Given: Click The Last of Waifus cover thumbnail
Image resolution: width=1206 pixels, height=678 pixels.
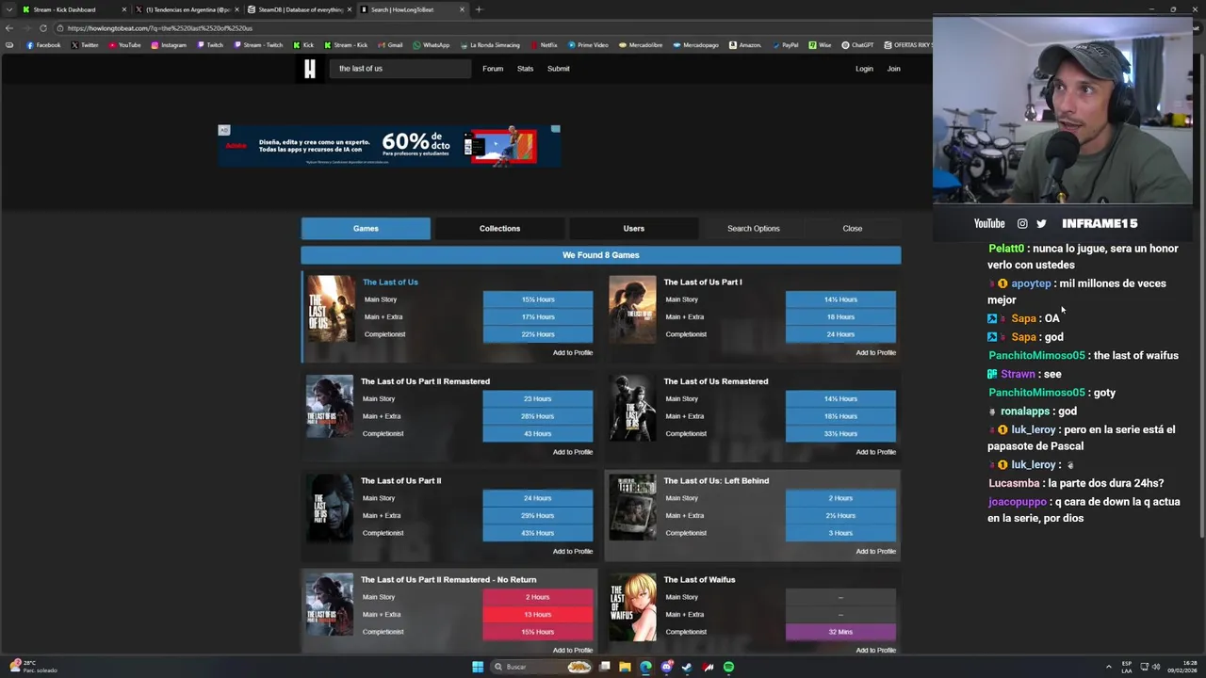Looking at the screenshot, I should pos(632,607).
